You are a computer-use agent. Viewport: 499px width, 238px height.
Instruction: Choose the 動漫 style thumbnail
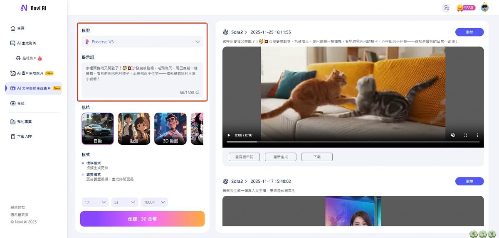134,129
